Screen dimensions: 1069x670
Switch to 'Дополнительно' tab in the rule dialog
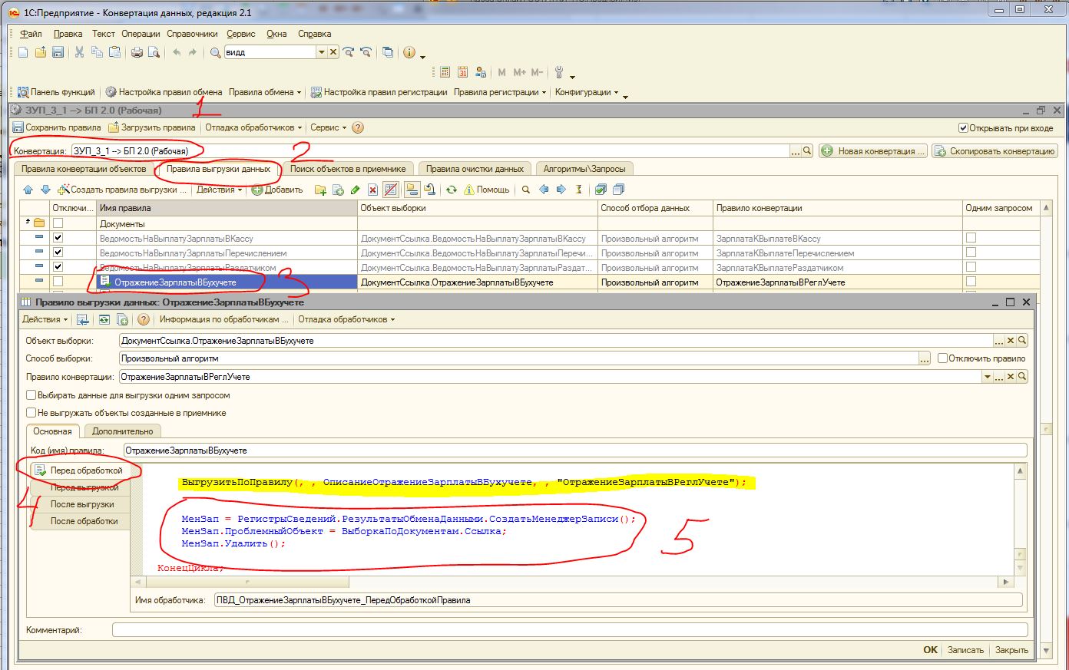(x=123, y=431)
